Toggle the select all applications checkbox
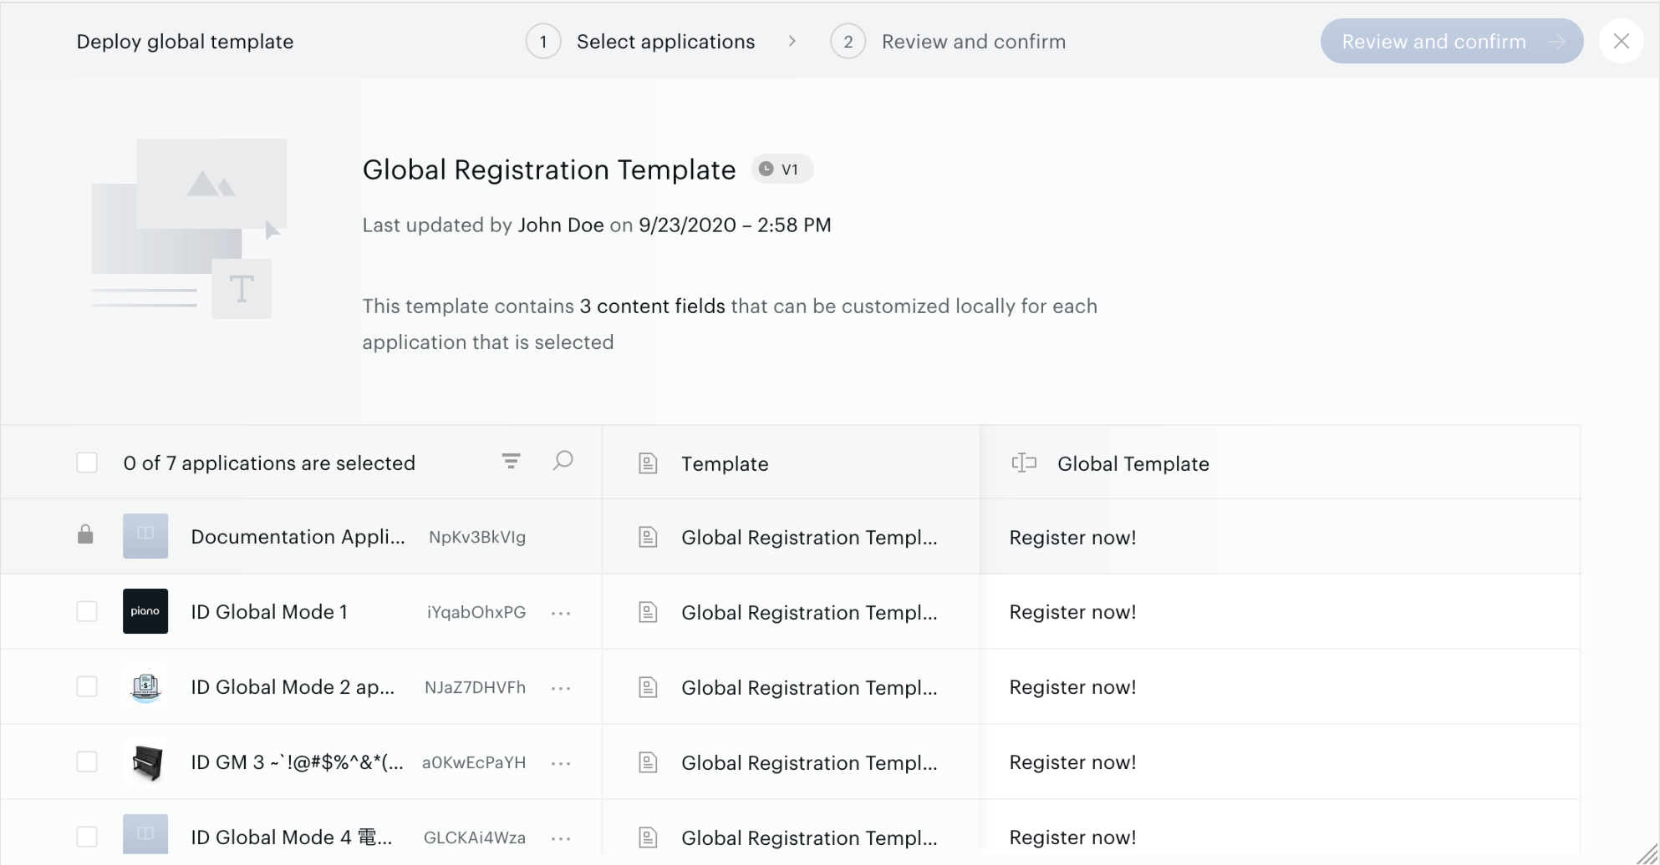1660x865 pixels. click(87, 463)
